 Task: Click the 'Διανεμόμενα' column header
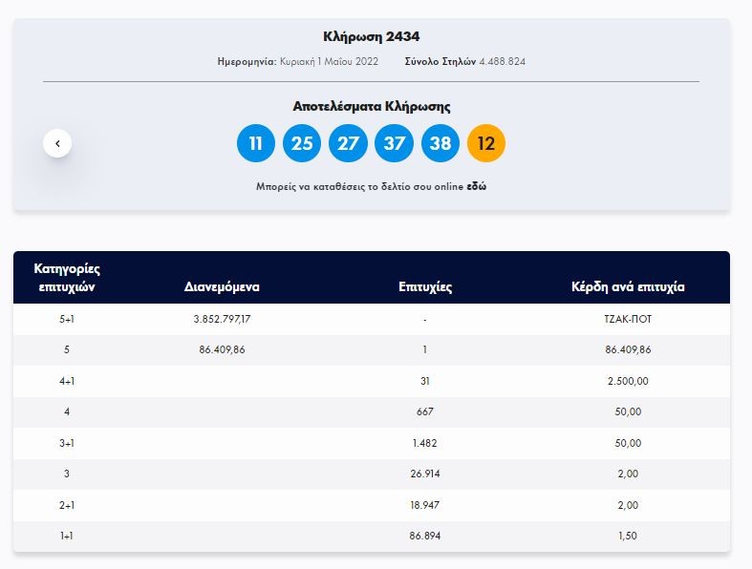(222, 286)
